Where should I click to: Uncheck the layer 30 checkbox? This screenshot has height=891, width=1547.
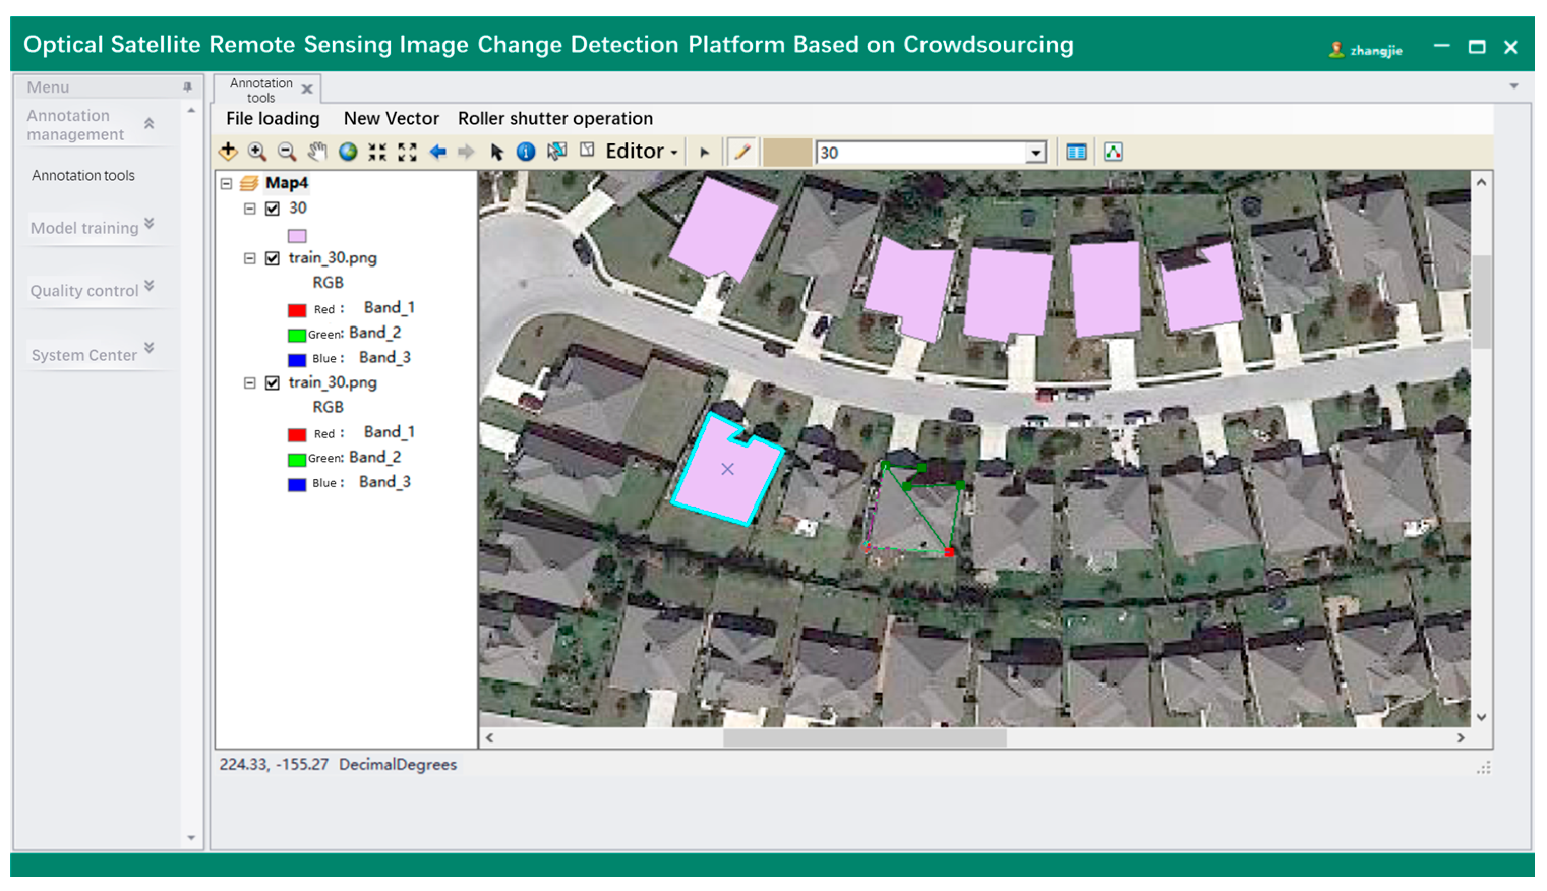click(272, 209)
